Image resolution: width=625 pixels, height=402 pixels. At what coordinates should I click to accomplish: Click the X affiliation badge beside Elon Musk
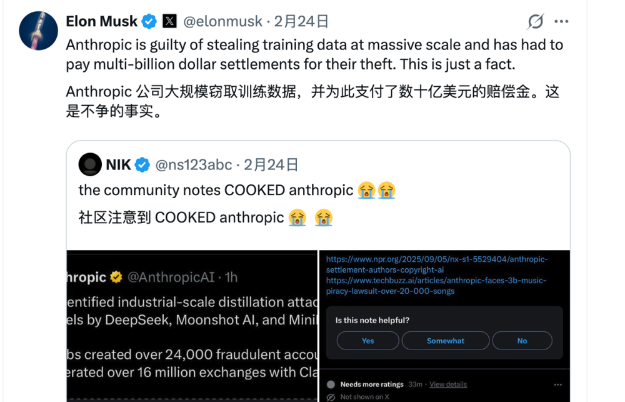(x=169, y=21)
